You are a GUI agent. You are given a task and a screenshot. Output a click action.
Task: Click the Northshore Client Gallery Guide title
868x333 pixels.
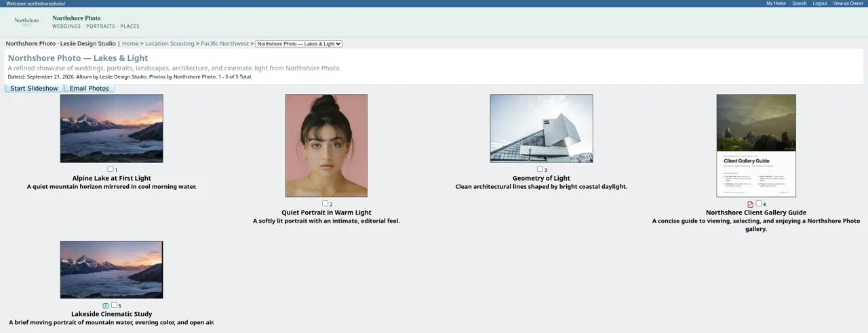[x=756, y=213]
